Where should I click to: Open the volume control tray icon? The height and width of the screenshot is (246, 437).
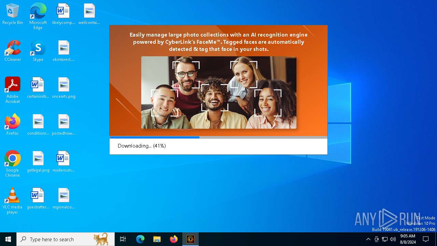click(393, 239)
